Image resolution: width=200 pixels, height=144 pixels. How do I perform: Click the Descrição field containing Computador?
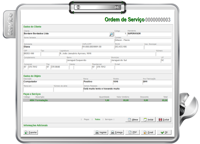pyautogui.click(x=52, y=82)
